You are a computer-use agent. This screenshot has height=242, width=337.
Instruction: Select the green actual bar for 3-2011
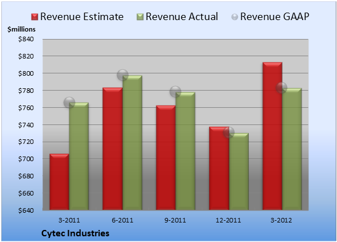pos(79,157)
